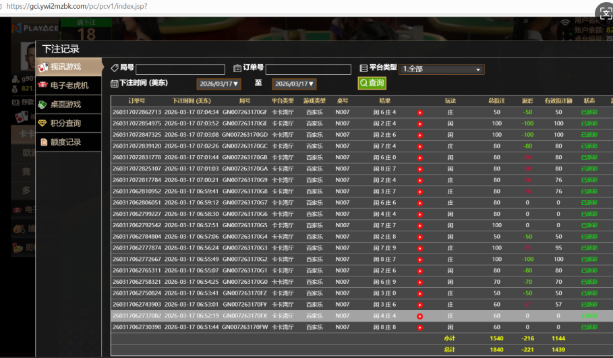Click the close icon at top right
Viewport: 613px width, 358px height.
(x=604, y=11)
